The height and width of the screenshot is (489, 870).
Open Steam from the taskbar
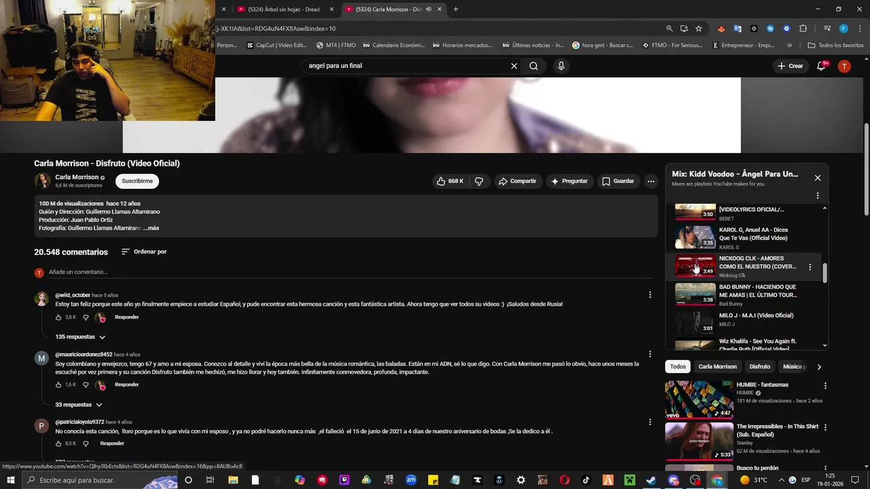pyautogui.click(x=651, y=480)
